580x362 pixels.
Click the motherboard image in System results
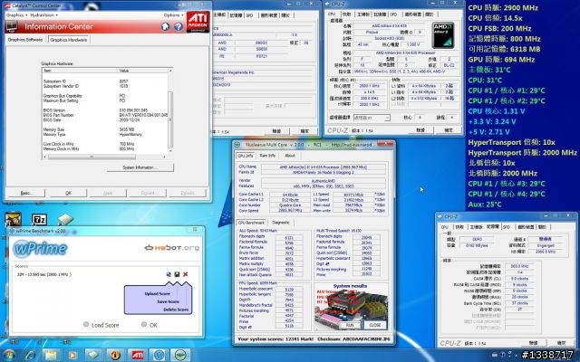coord(350,309)
